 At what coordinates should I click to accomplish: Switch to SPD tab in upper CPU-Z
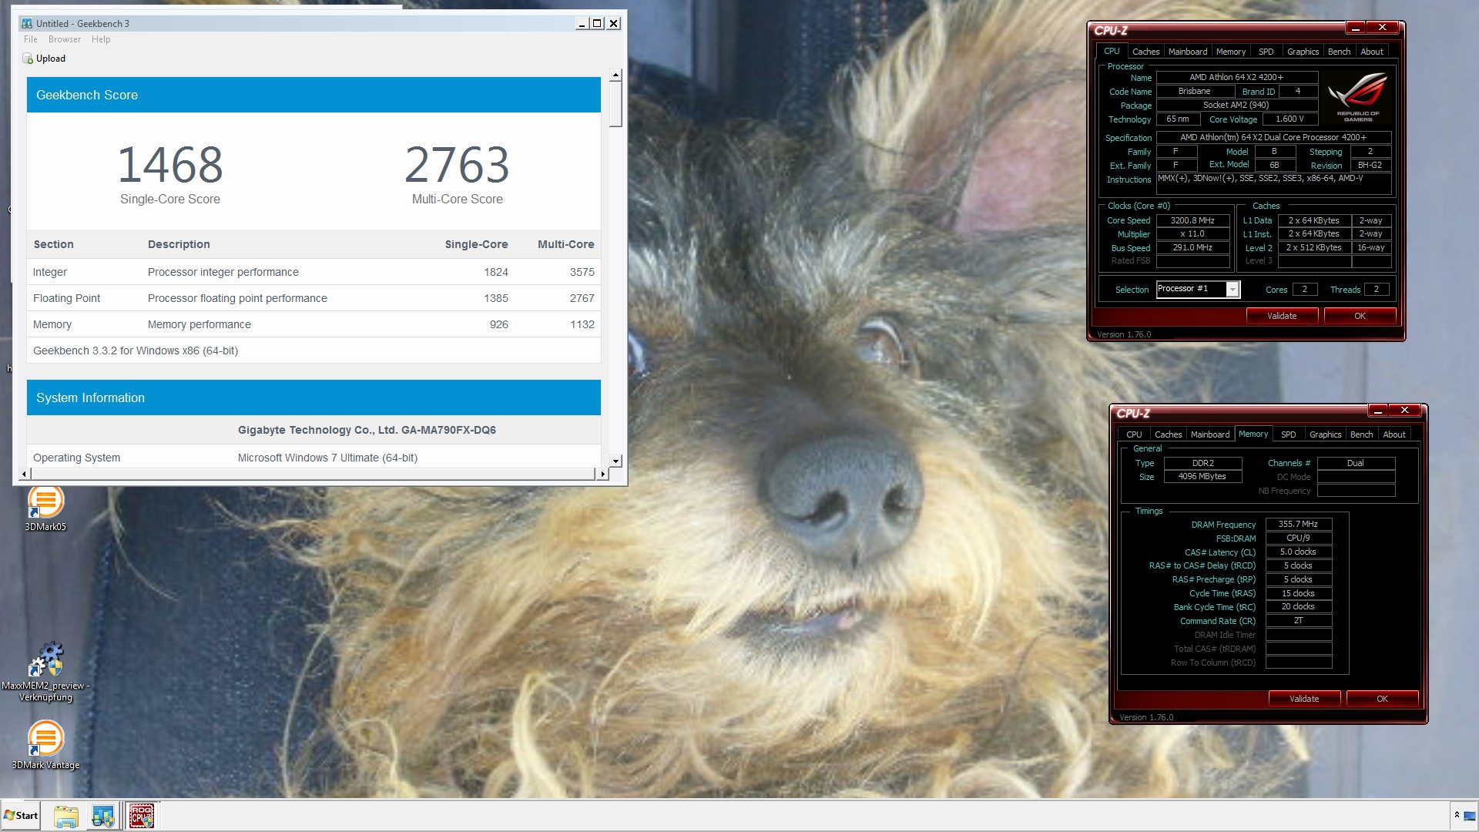(1266, 52)
